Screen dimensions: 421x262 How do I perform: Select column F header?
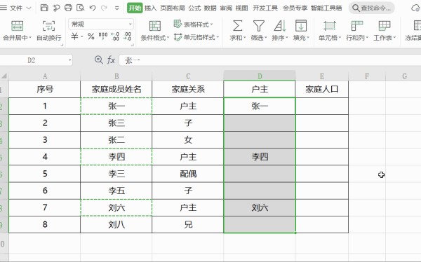(x=367, y=76)
